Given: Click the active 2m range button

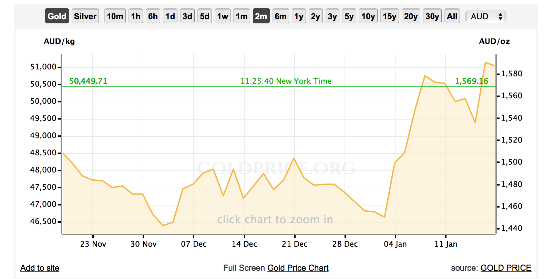Looking at the screenshot, I should [x=261, y=16].
